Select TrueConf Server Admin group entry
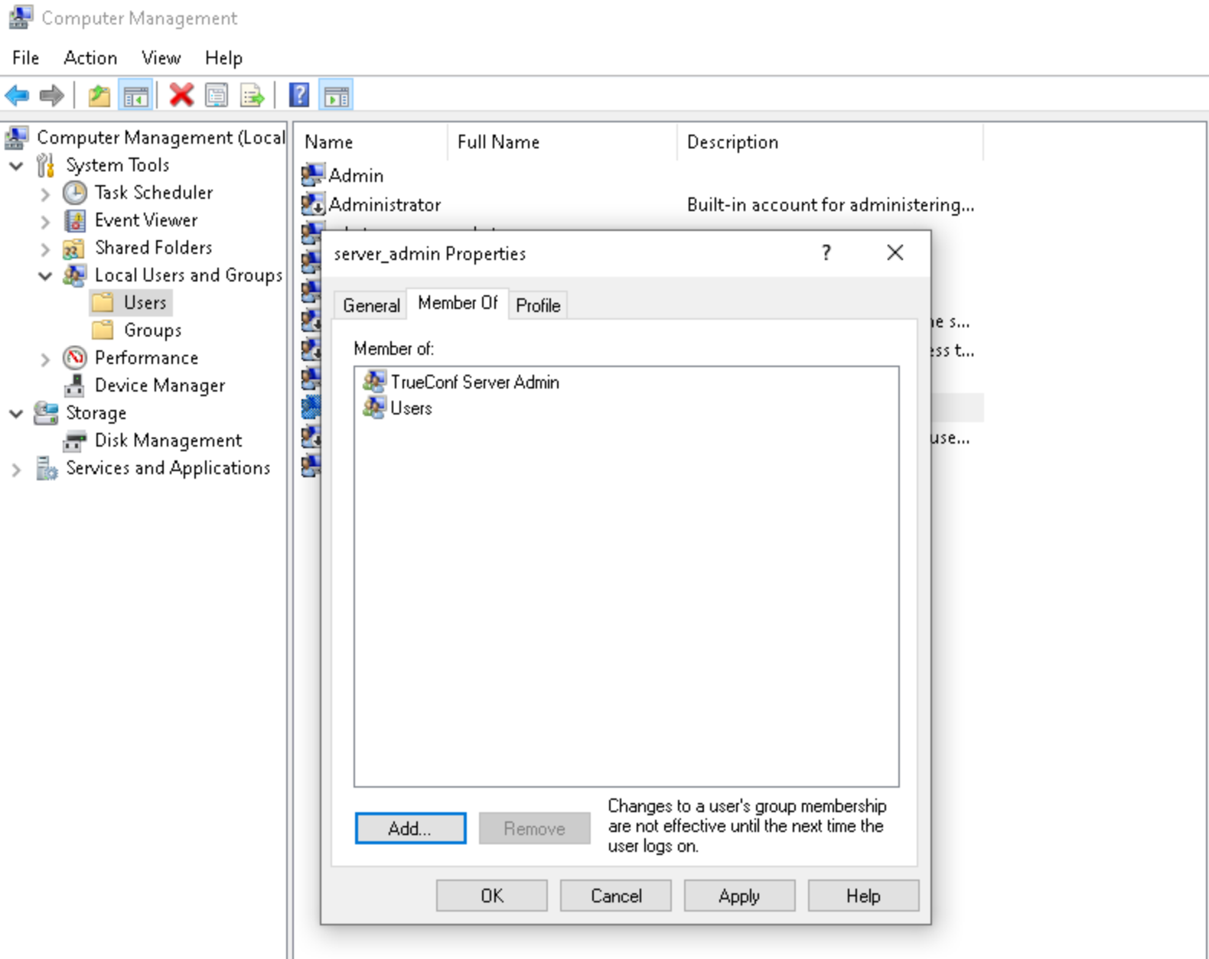Viewport: 1209px width, 959px height. pos(474,382)
